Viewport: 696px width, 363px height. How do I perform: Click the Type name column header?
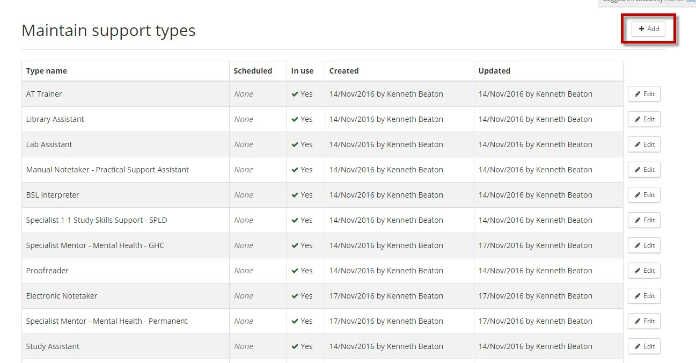click(46, 70)
